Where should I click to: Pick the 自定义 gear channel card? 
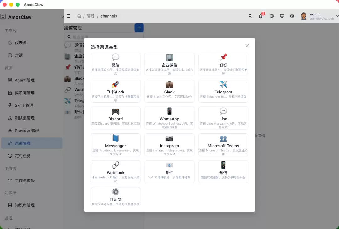(x=116, y=197)
